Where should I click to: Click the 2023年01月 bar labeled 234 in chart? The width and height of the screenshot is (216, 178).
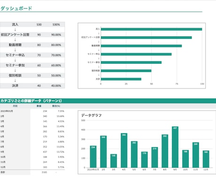(x=93, y=156)
